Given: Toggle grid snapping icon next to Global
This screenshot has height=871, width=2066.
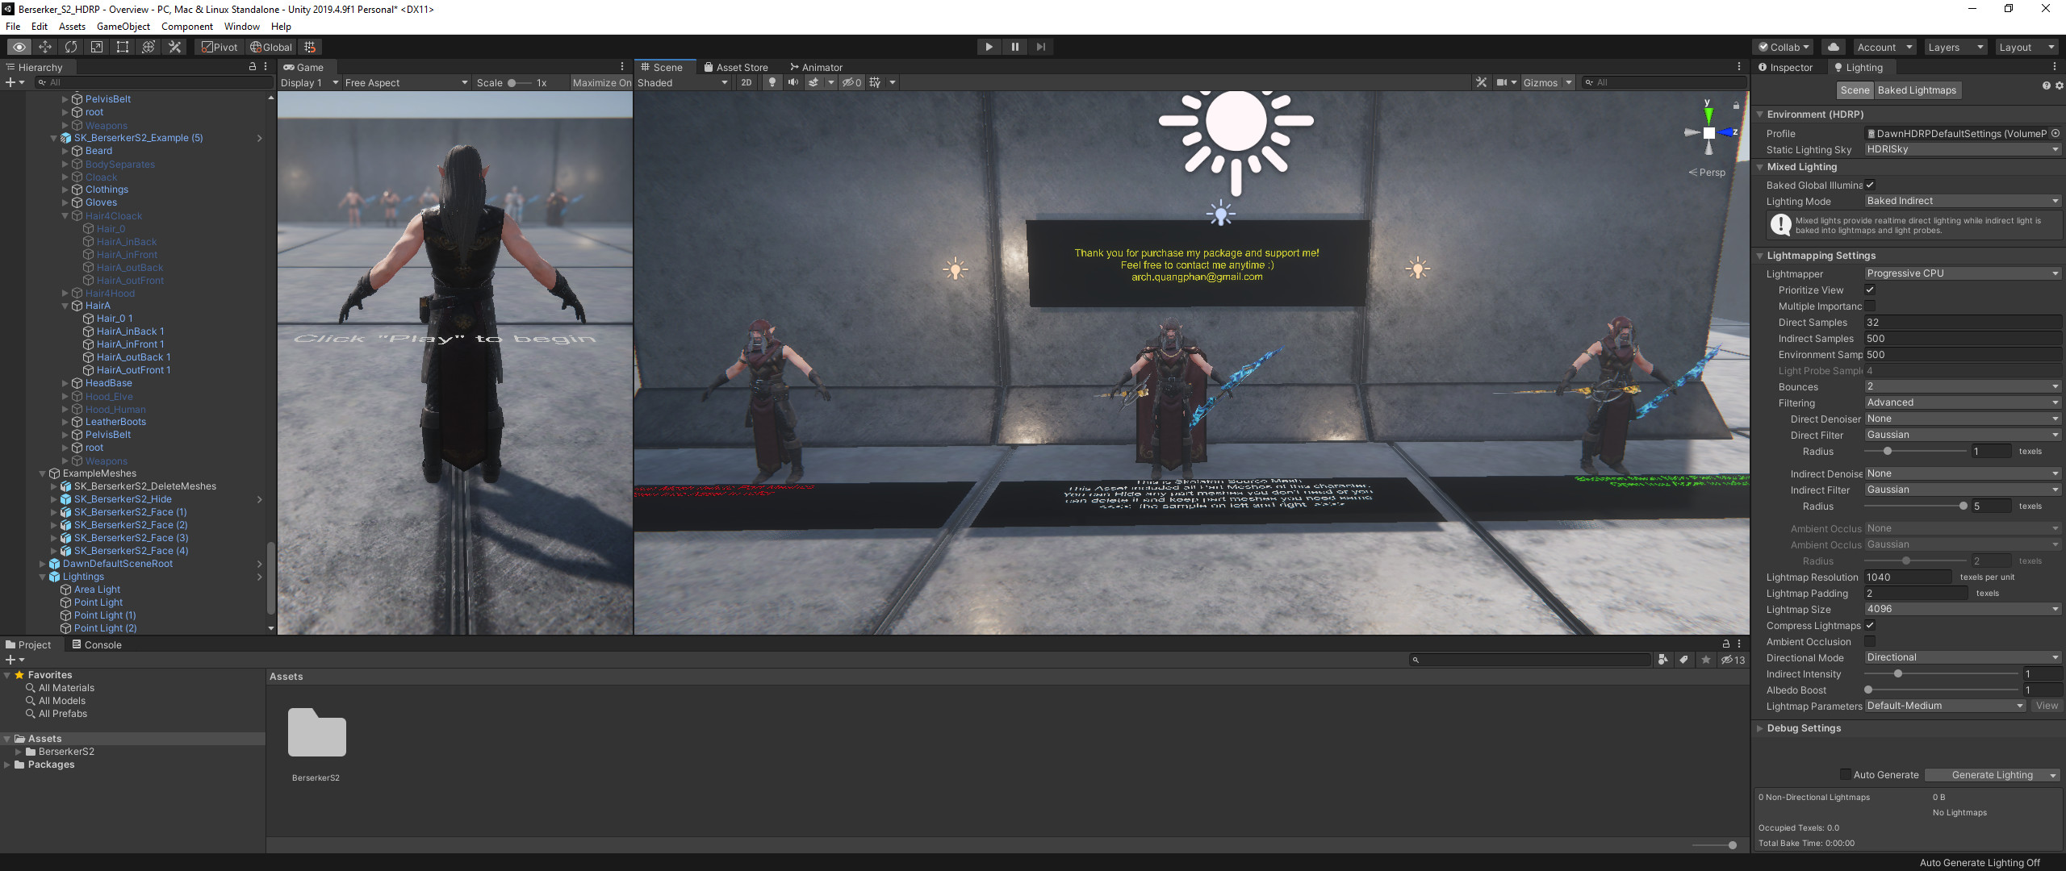Looking at the screenshot, I should 310,47.
